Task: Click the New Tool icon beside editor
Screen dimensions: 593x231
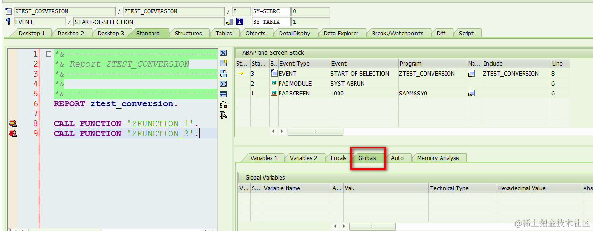Action: pos(224,63)
